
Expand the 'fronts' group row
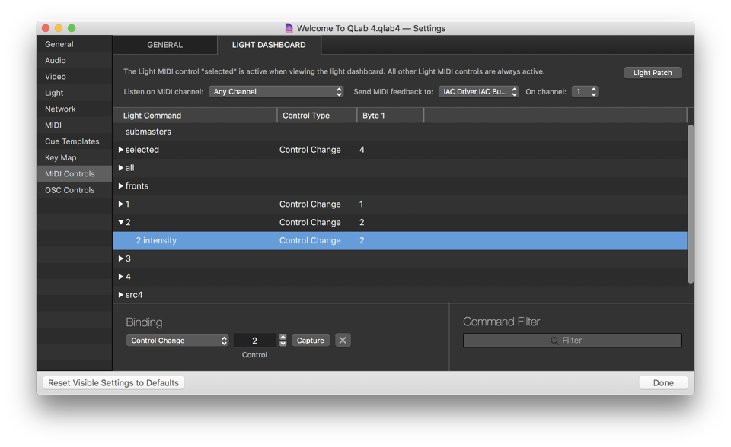point(121,186)
